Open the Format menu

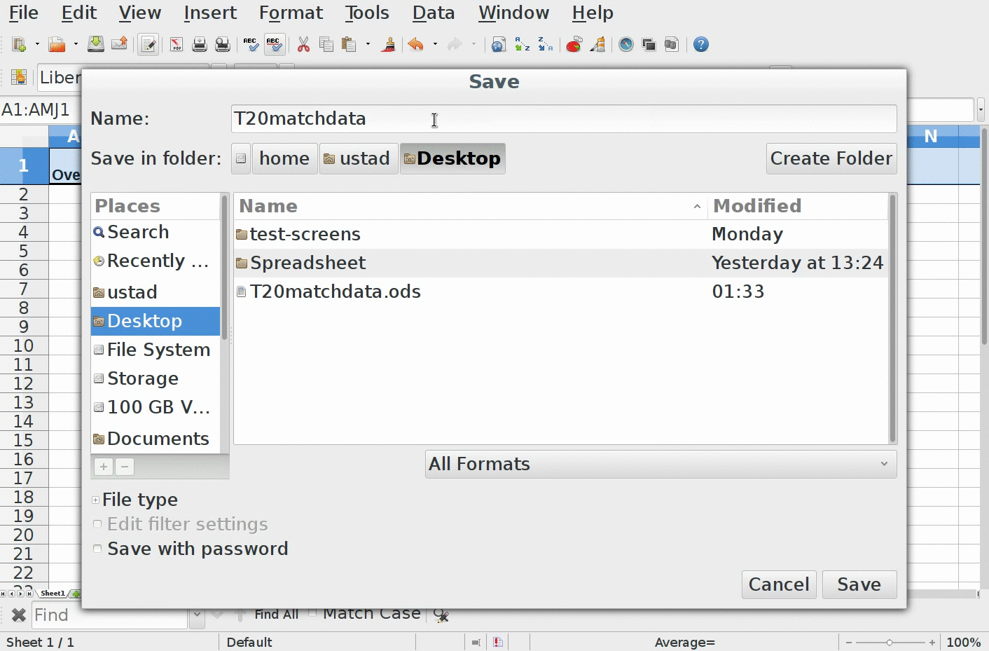coord(291,13)
